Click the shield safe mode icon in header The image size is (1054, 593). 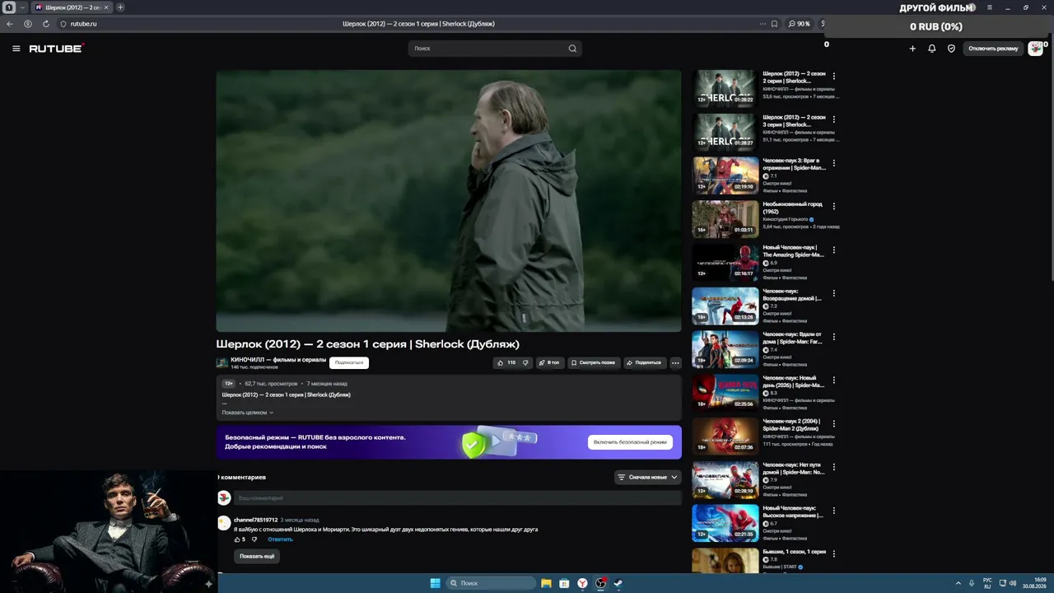951,49
